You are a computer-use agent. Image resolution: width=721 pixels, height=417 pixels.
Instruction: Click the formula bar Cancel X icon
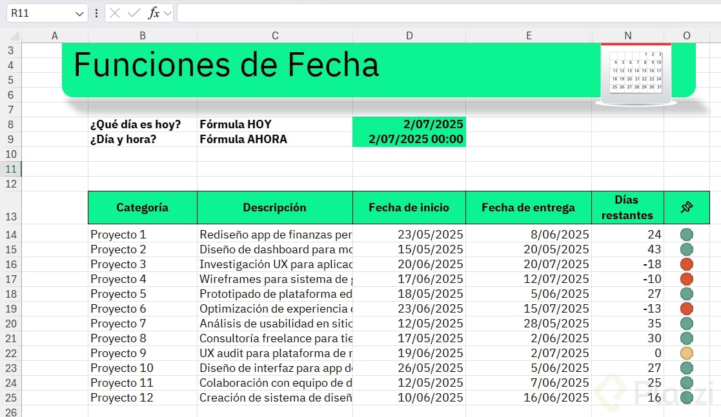[115, 14]
